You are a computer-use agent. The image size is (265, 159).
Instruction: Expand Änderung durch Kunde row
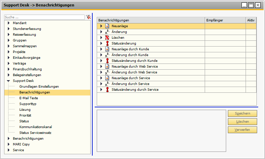tap(101, 55)
